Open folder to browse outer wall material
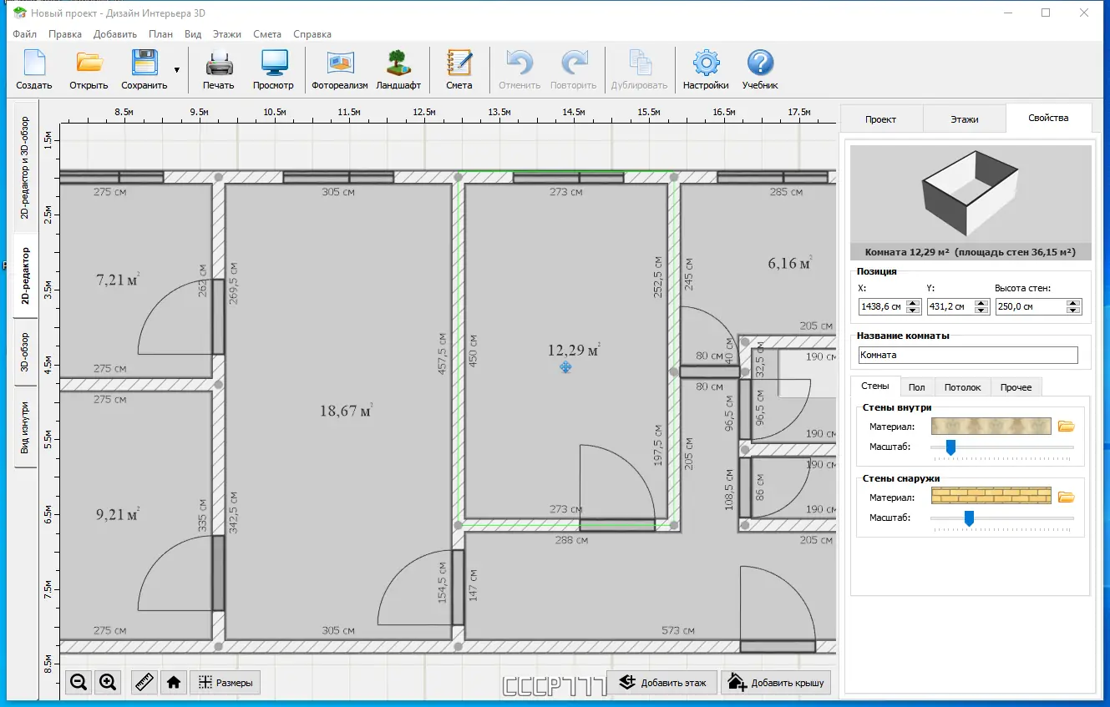This screenshot has width=1110, height=707. pos(1066,497)
